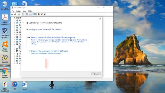Expand the Human Interface Devices category
Image resolution: width=165 pixels, height=93 pixels.
click(15, 30)
